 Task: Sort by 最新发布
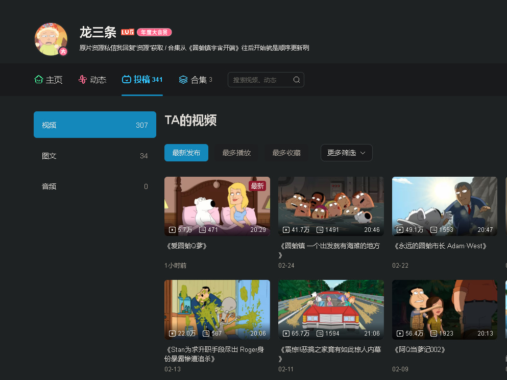click(x=186, y=153)
